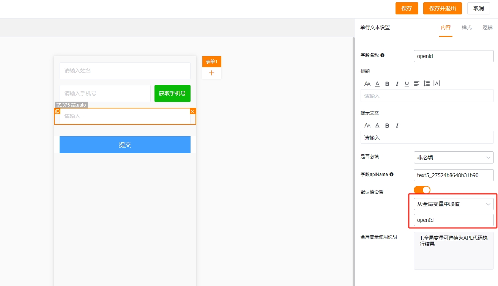498x286 pixels.
Task: Click font size icon in 标题 toolbar
Action: [x=367, y=84]
